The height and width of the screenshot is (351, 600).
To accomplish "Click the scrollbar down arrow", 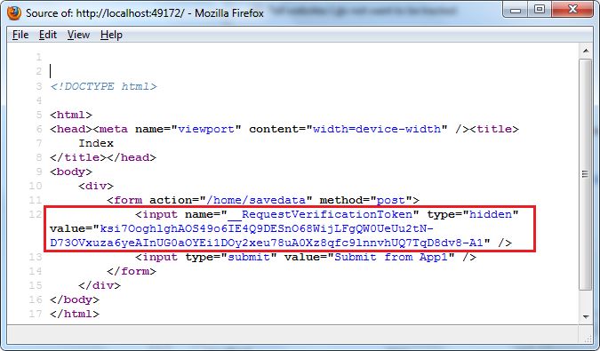I will point(586,316).
